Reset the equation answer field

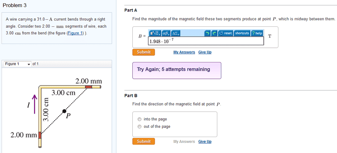(x=226, y=33)
